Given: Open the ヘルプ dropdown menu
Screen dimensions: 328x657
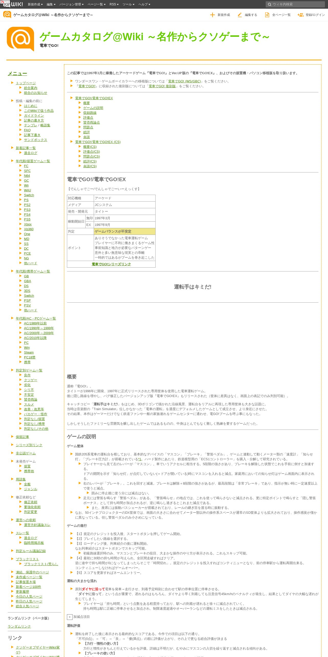Looking at the screenshot, I should click(144, 4).
